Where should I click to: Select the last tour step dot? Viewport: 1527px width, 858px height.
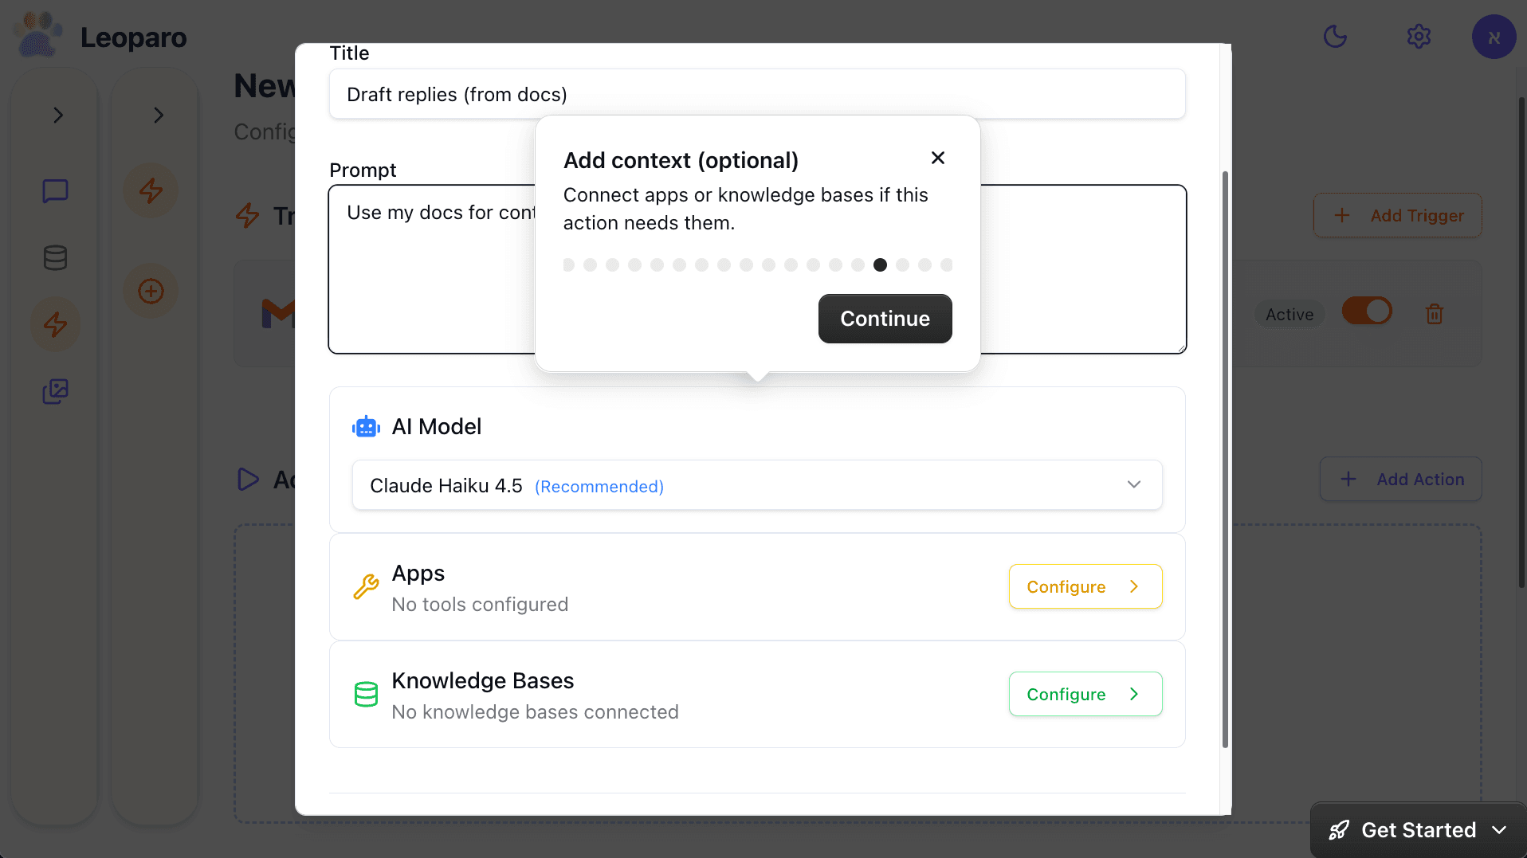point(947,265)
